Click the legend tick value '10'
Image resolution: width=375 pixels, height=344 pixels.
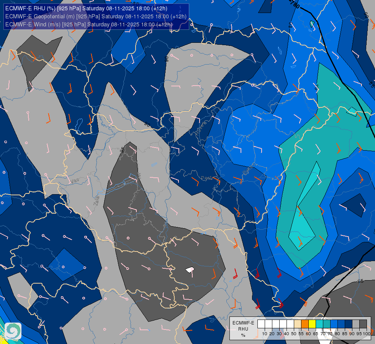(x=265, y=334)
